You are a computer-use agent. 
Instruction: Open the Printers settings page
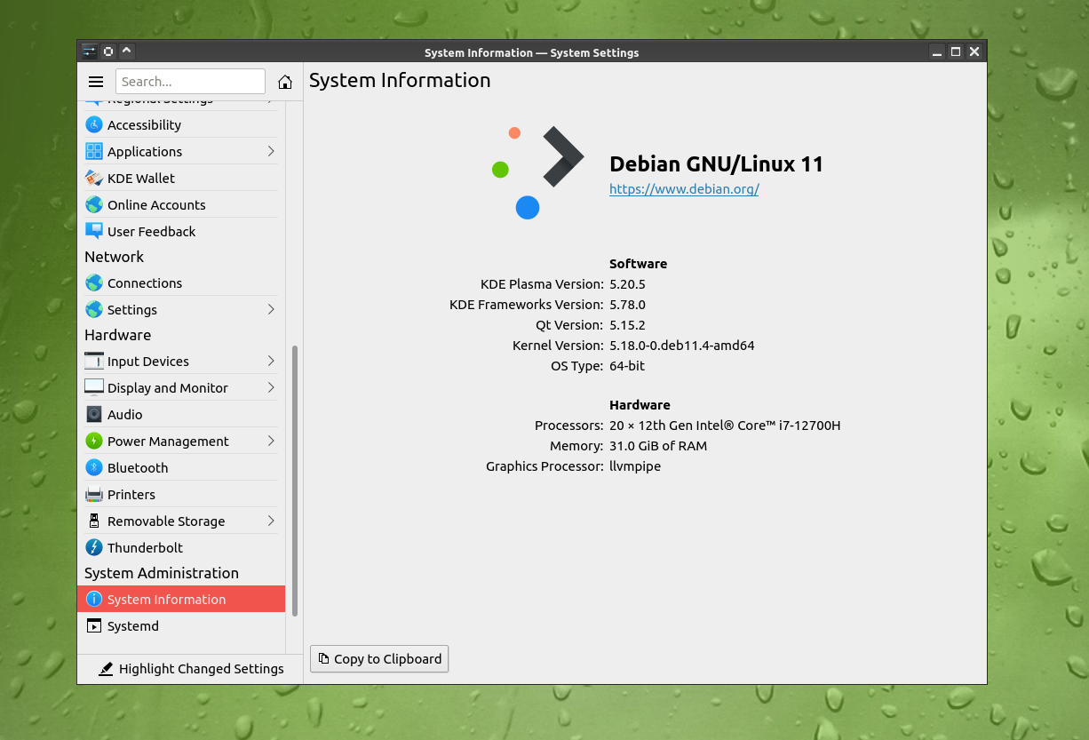[181, 494]
